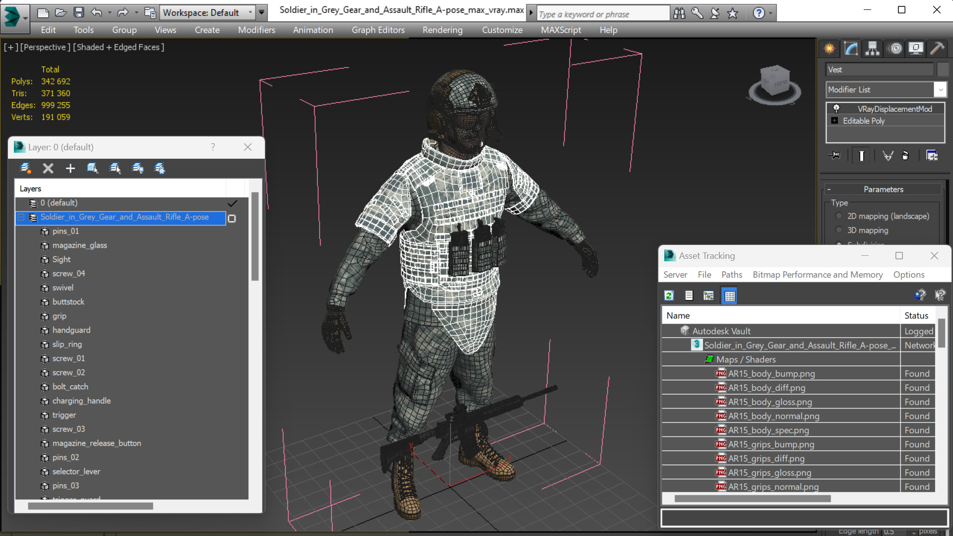Open the Hierarchy command panel tab

tap(872, 48)
